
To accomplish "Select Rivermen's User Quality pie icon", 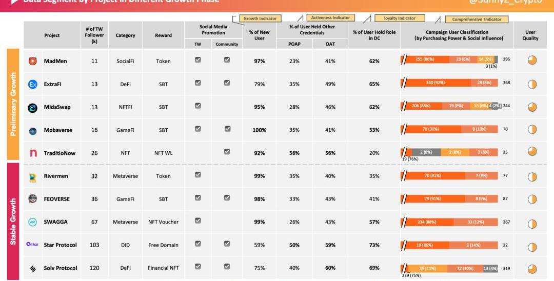I will [x=532, y=176].
